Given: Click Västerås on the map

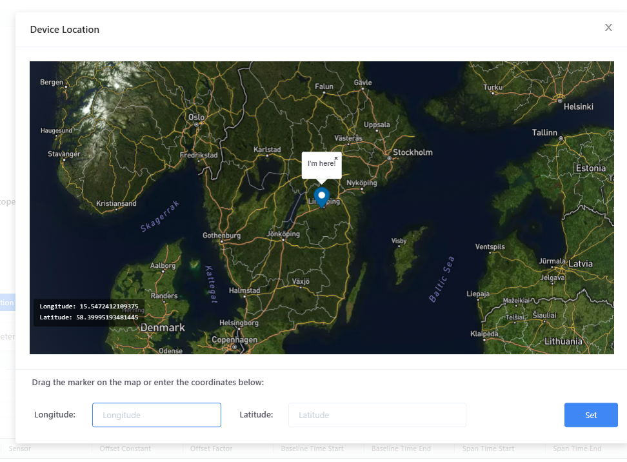Looking at the screenshot, I should point(348,138).
